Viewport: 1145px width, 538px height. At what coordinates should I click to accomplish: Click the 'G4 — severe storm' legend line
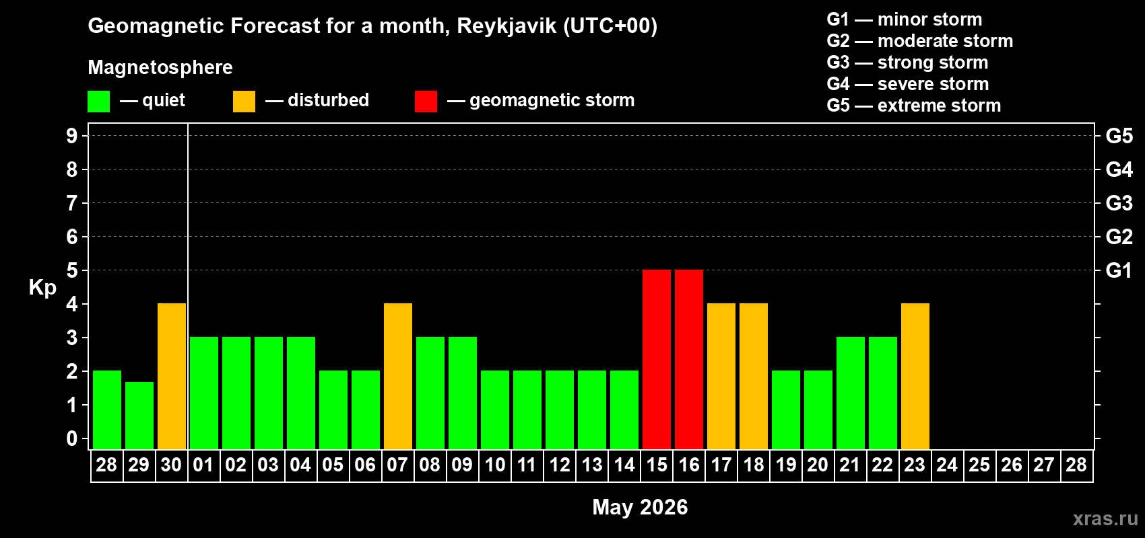[x=908, y=84]
